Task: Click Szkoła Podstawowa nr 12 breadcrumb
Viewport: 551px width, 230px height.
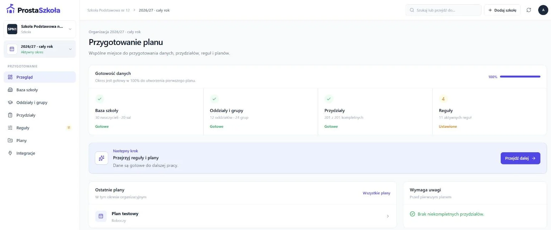Action: (x=108, y=10)
